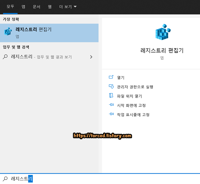Open 레지스트리 web search suggestion
The height and width of the screenshot is (184, 200).
point(49,57)
